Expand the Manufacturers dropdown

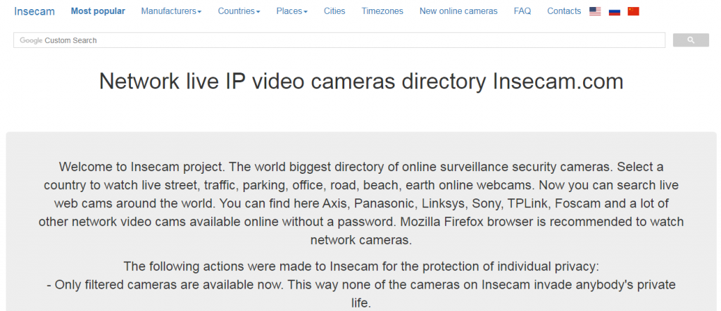pos(171,11)
